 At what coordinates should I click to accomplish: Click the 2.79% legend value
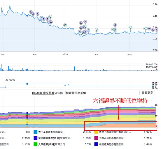[26, 138]
